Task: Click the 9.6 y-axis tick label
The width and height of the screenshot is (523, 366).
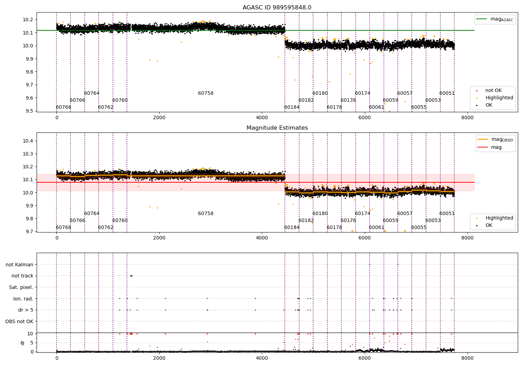Action: (29, 98)
